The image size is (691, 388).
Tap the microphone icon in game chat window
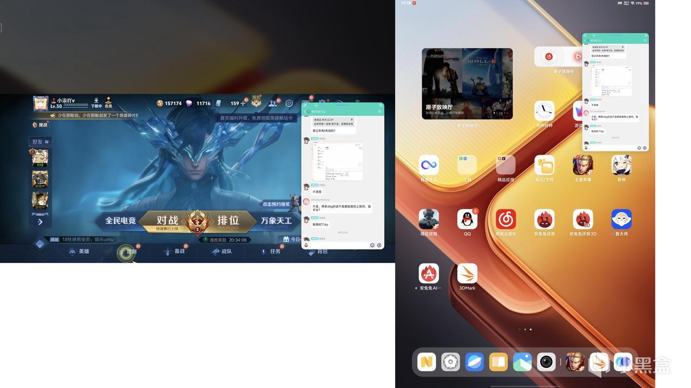click(x=306, y=245)
